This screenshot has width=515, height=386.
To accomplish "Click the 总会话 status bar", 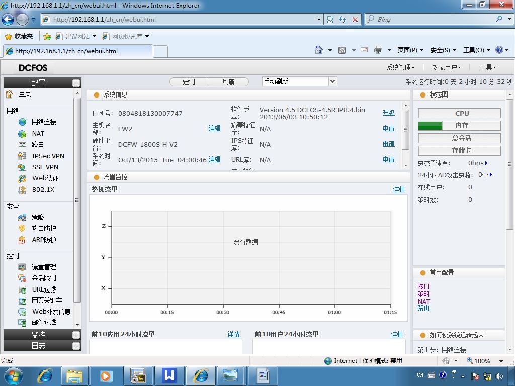I will [459, 138].
